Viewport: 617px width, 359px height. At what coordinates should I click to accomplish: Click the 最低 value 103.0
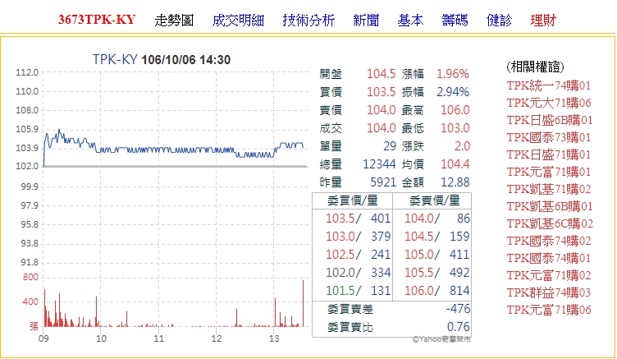pyautogui.click(x=455, y=128)
